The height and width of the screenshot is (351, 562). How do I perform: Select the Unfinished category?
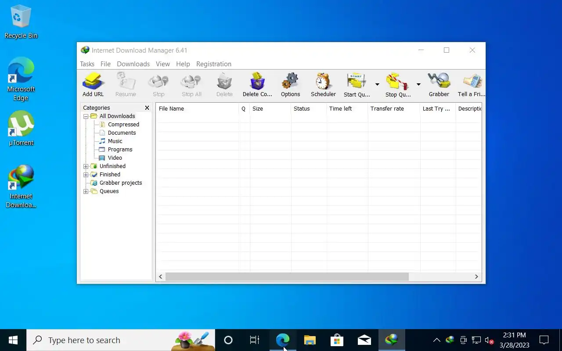point(112,166)
